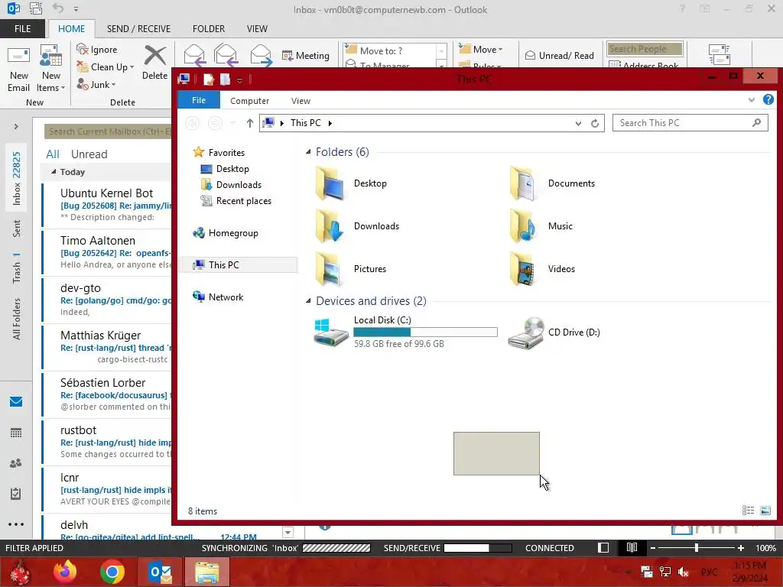Open the Move dropdown in Outlook ribbon
This screenshot has height=587, width=783.
click(481, 50)
